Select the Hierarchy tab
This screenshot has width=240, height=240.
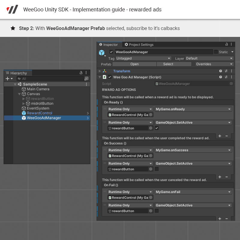click(x=18, y=73)
